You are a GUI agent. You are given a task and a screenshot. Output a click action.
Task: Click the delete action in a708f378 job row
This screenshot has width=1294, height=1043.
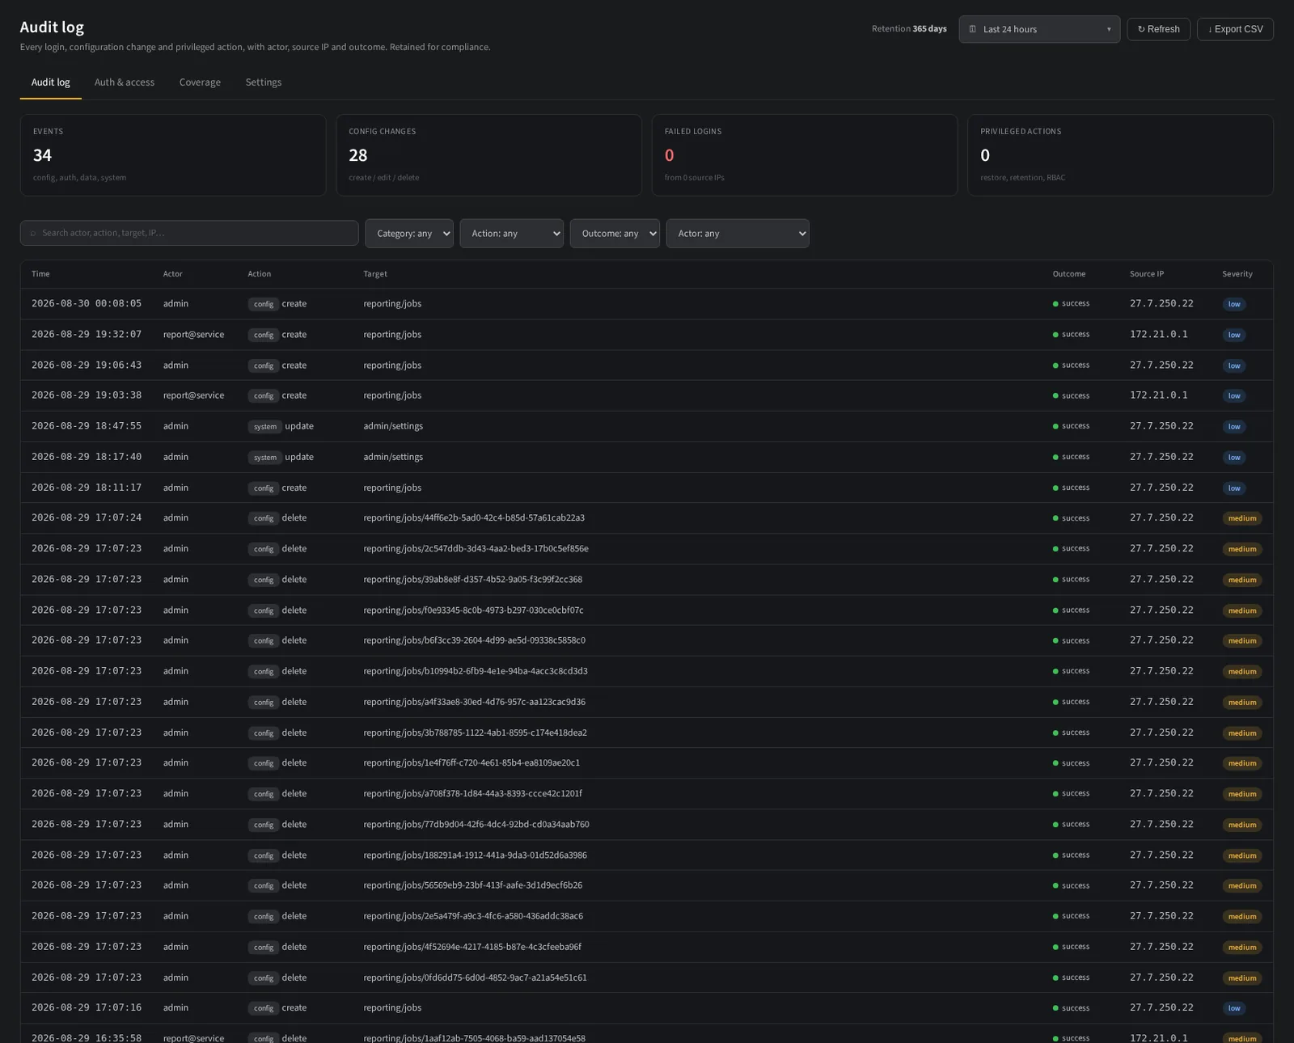[294, 794]
